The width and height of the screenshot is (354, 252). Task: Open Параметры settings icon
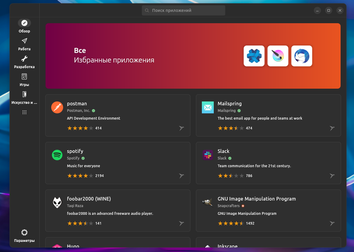click(24, 232)
